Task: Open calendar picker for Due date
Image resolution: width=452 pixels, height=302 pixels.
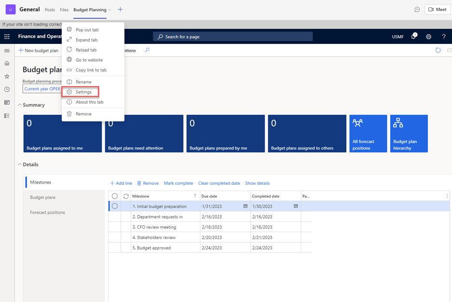Action: 245,206
